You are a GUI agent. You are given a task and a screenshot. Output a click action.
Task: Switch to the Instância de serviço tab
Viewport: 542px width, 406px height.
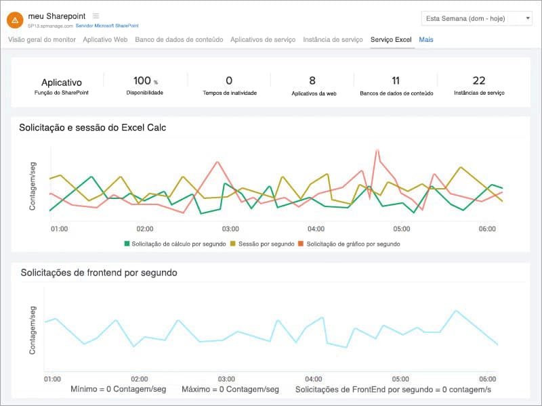tap(333, 40)
